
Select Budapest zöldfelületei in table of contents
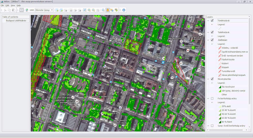tap(16, 21)
